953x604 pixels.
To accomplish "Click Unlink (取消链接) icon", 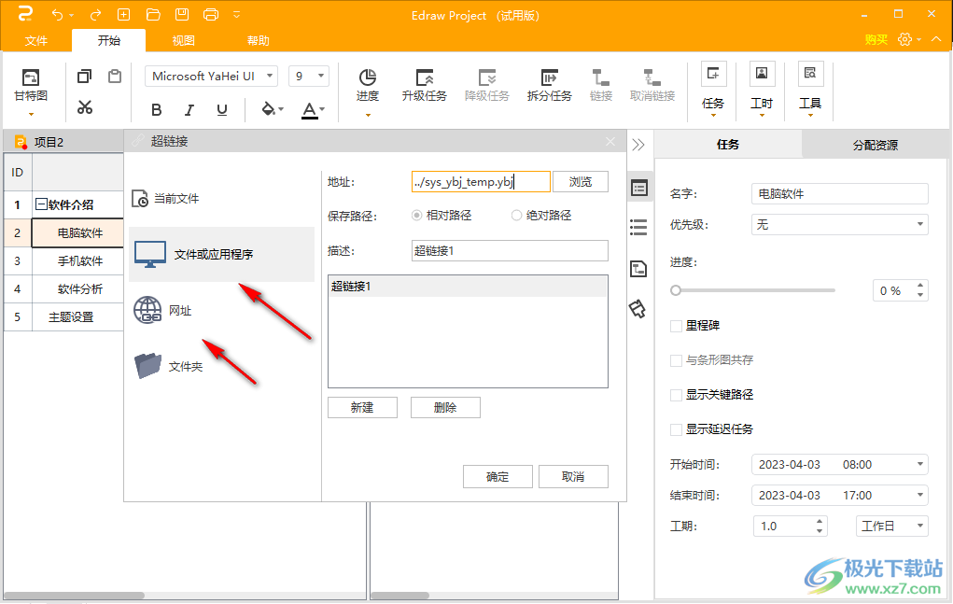I will pos(652,84).
